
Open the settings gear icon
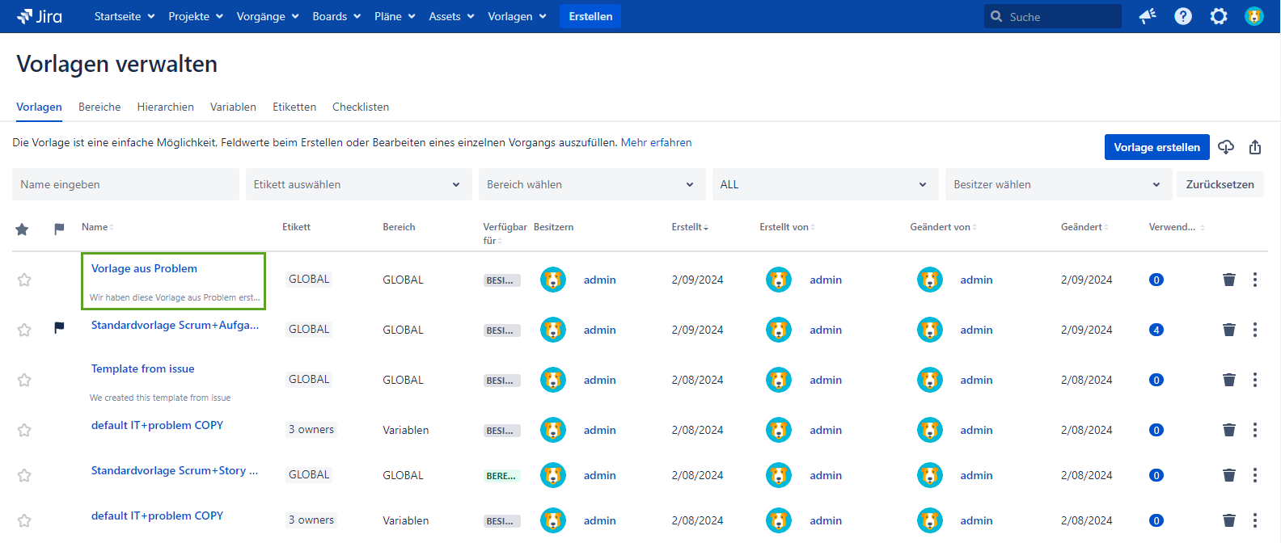(x=1218, y=16)
